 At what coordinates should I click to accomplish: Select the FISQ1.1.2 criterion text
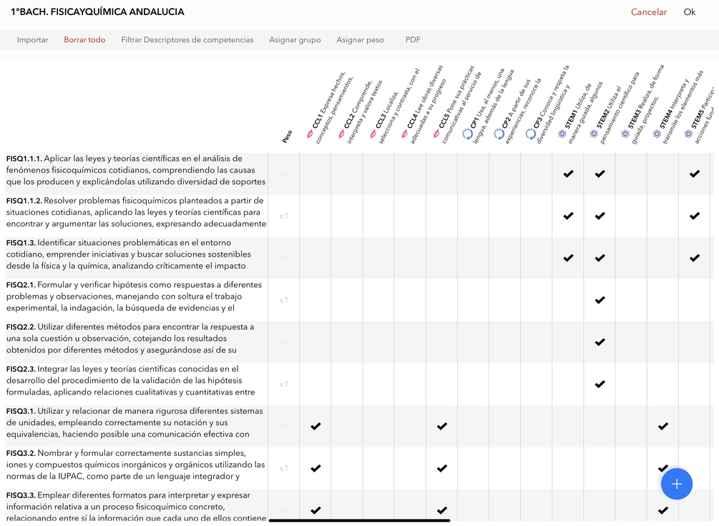[136, 212]
